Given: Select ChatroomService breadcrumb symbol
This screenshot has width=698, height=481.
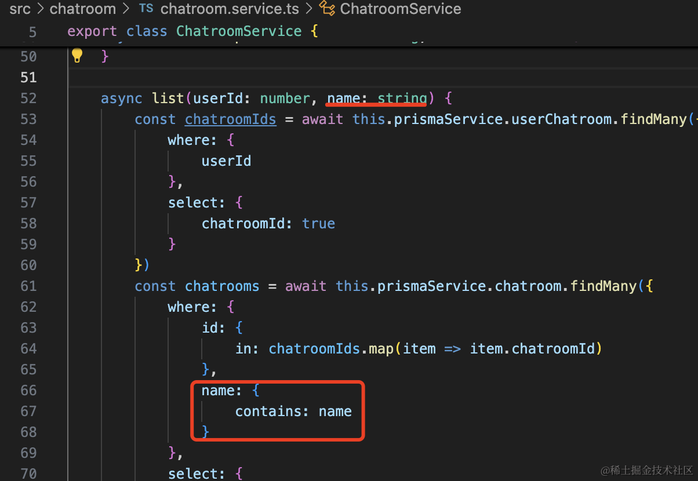Looking at the screenshot, I should (400, 9).
